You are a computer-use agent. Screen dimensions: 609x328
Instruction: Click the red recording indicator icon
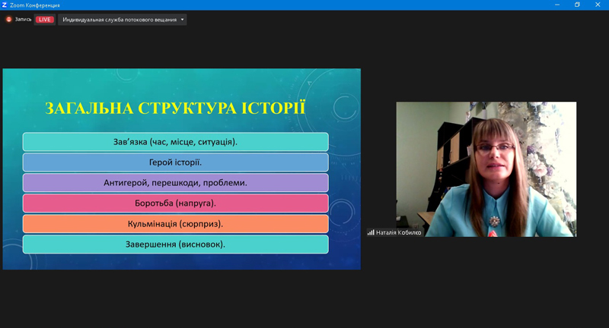(x=9, y=20)
